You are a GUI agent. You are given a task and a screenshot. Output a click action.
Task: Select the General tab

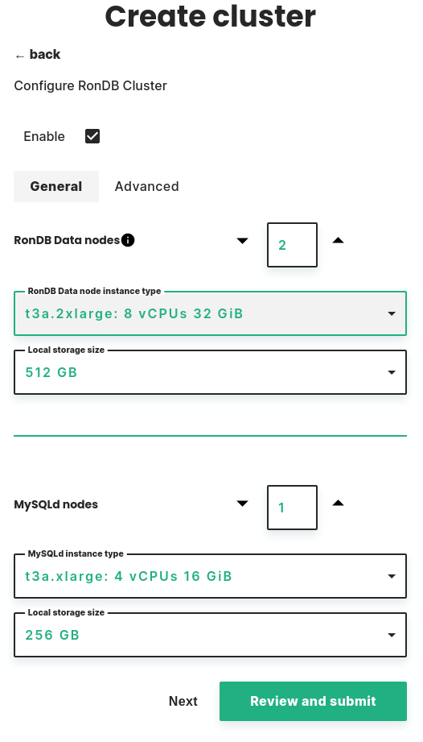[56, 186]
